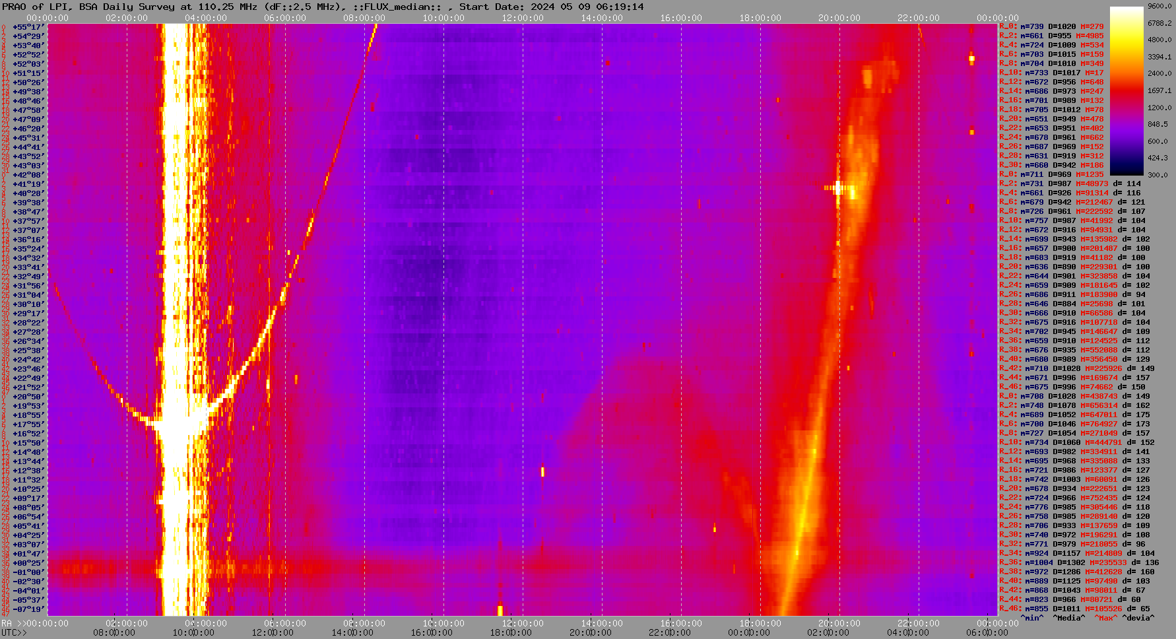The height and width of the screenshot is (639, 1176).
Task: Click 20:00:00 on the UTC axis row
Action: pos(591,632)
